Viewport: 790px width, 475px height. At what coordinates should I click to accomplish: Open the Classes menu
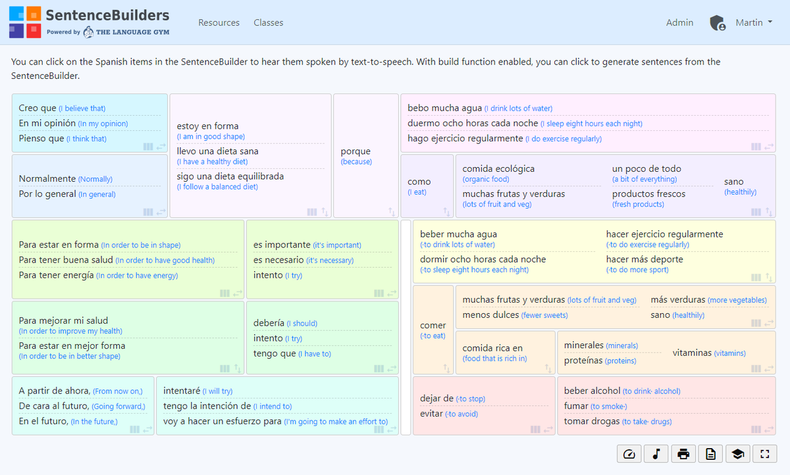click(x=269, y=22)
